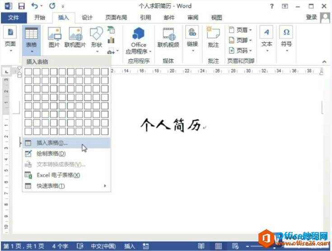This screenshot has width=332, height=251.
Task: Open the Word Help question mark
Action: click(271, 6)
